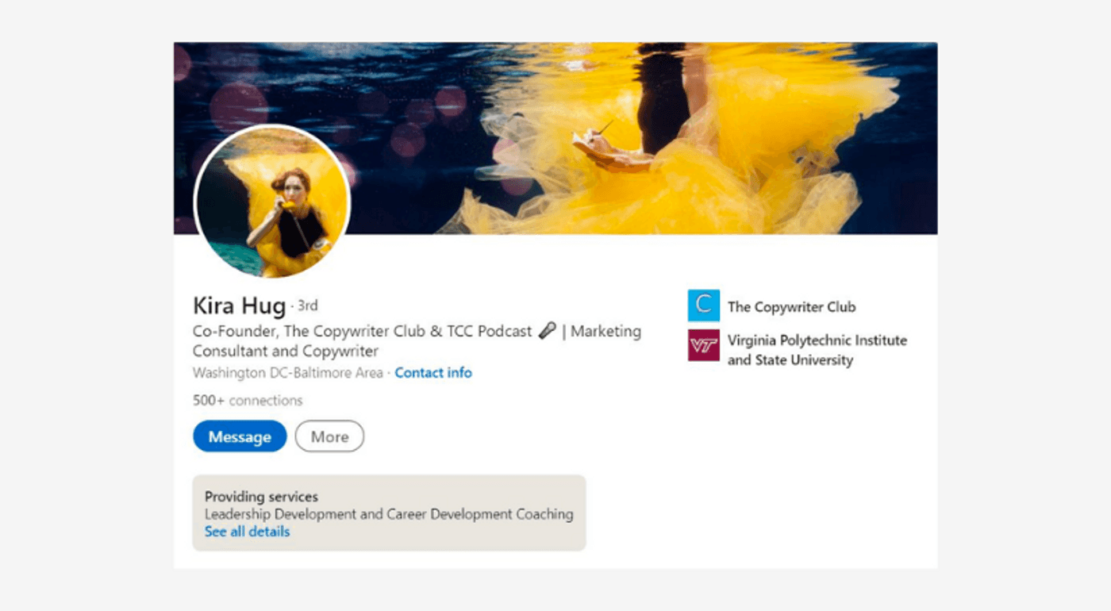1111x611 pixels.
Task: Click the Marketing Consultant and Copywriter headline line
Action: [286, 351]
